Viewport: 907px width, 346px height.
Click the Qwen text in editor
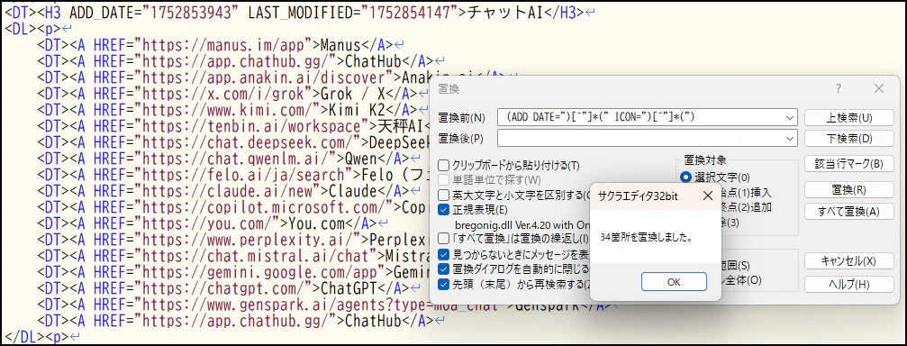coord(361,158)
